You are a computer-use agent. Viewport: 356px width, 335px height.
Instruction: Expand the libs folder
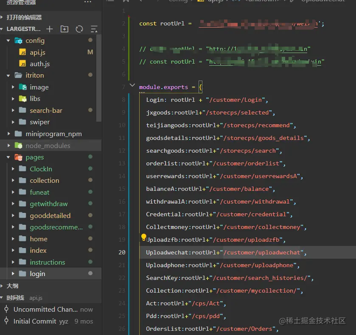click(x=13, y=99)
